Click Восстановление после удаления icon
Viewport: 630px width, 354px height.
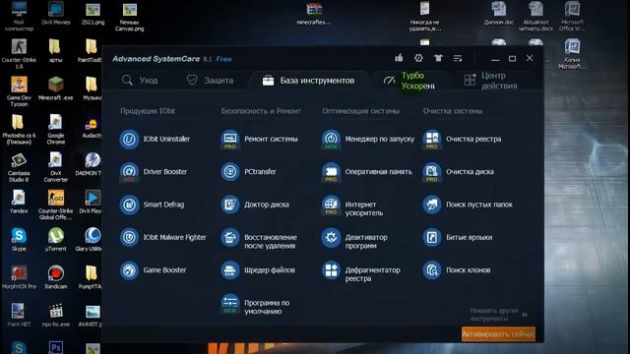(x=230, y=238)
